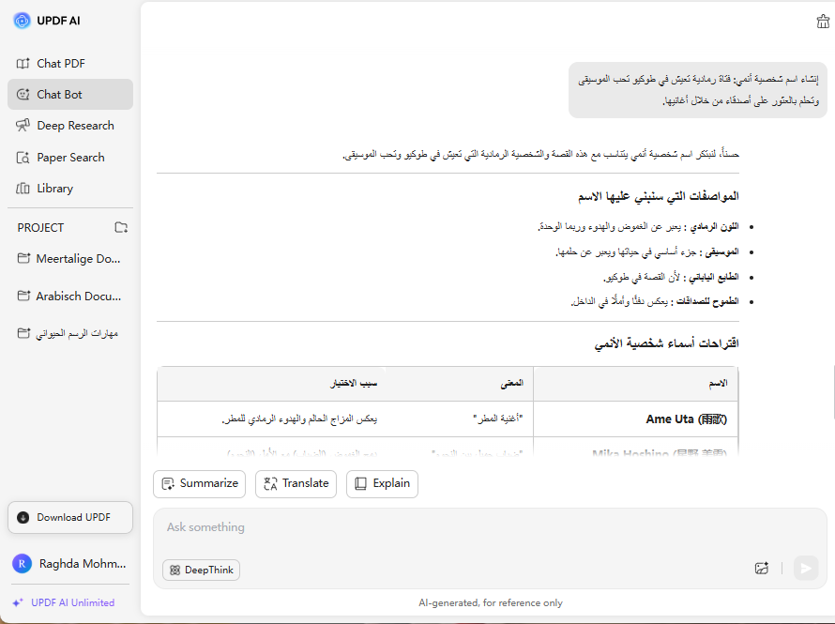Click the Chat PDF book icon
The height and width of the screenshot is (624, 835).
(x=23, y=64)
